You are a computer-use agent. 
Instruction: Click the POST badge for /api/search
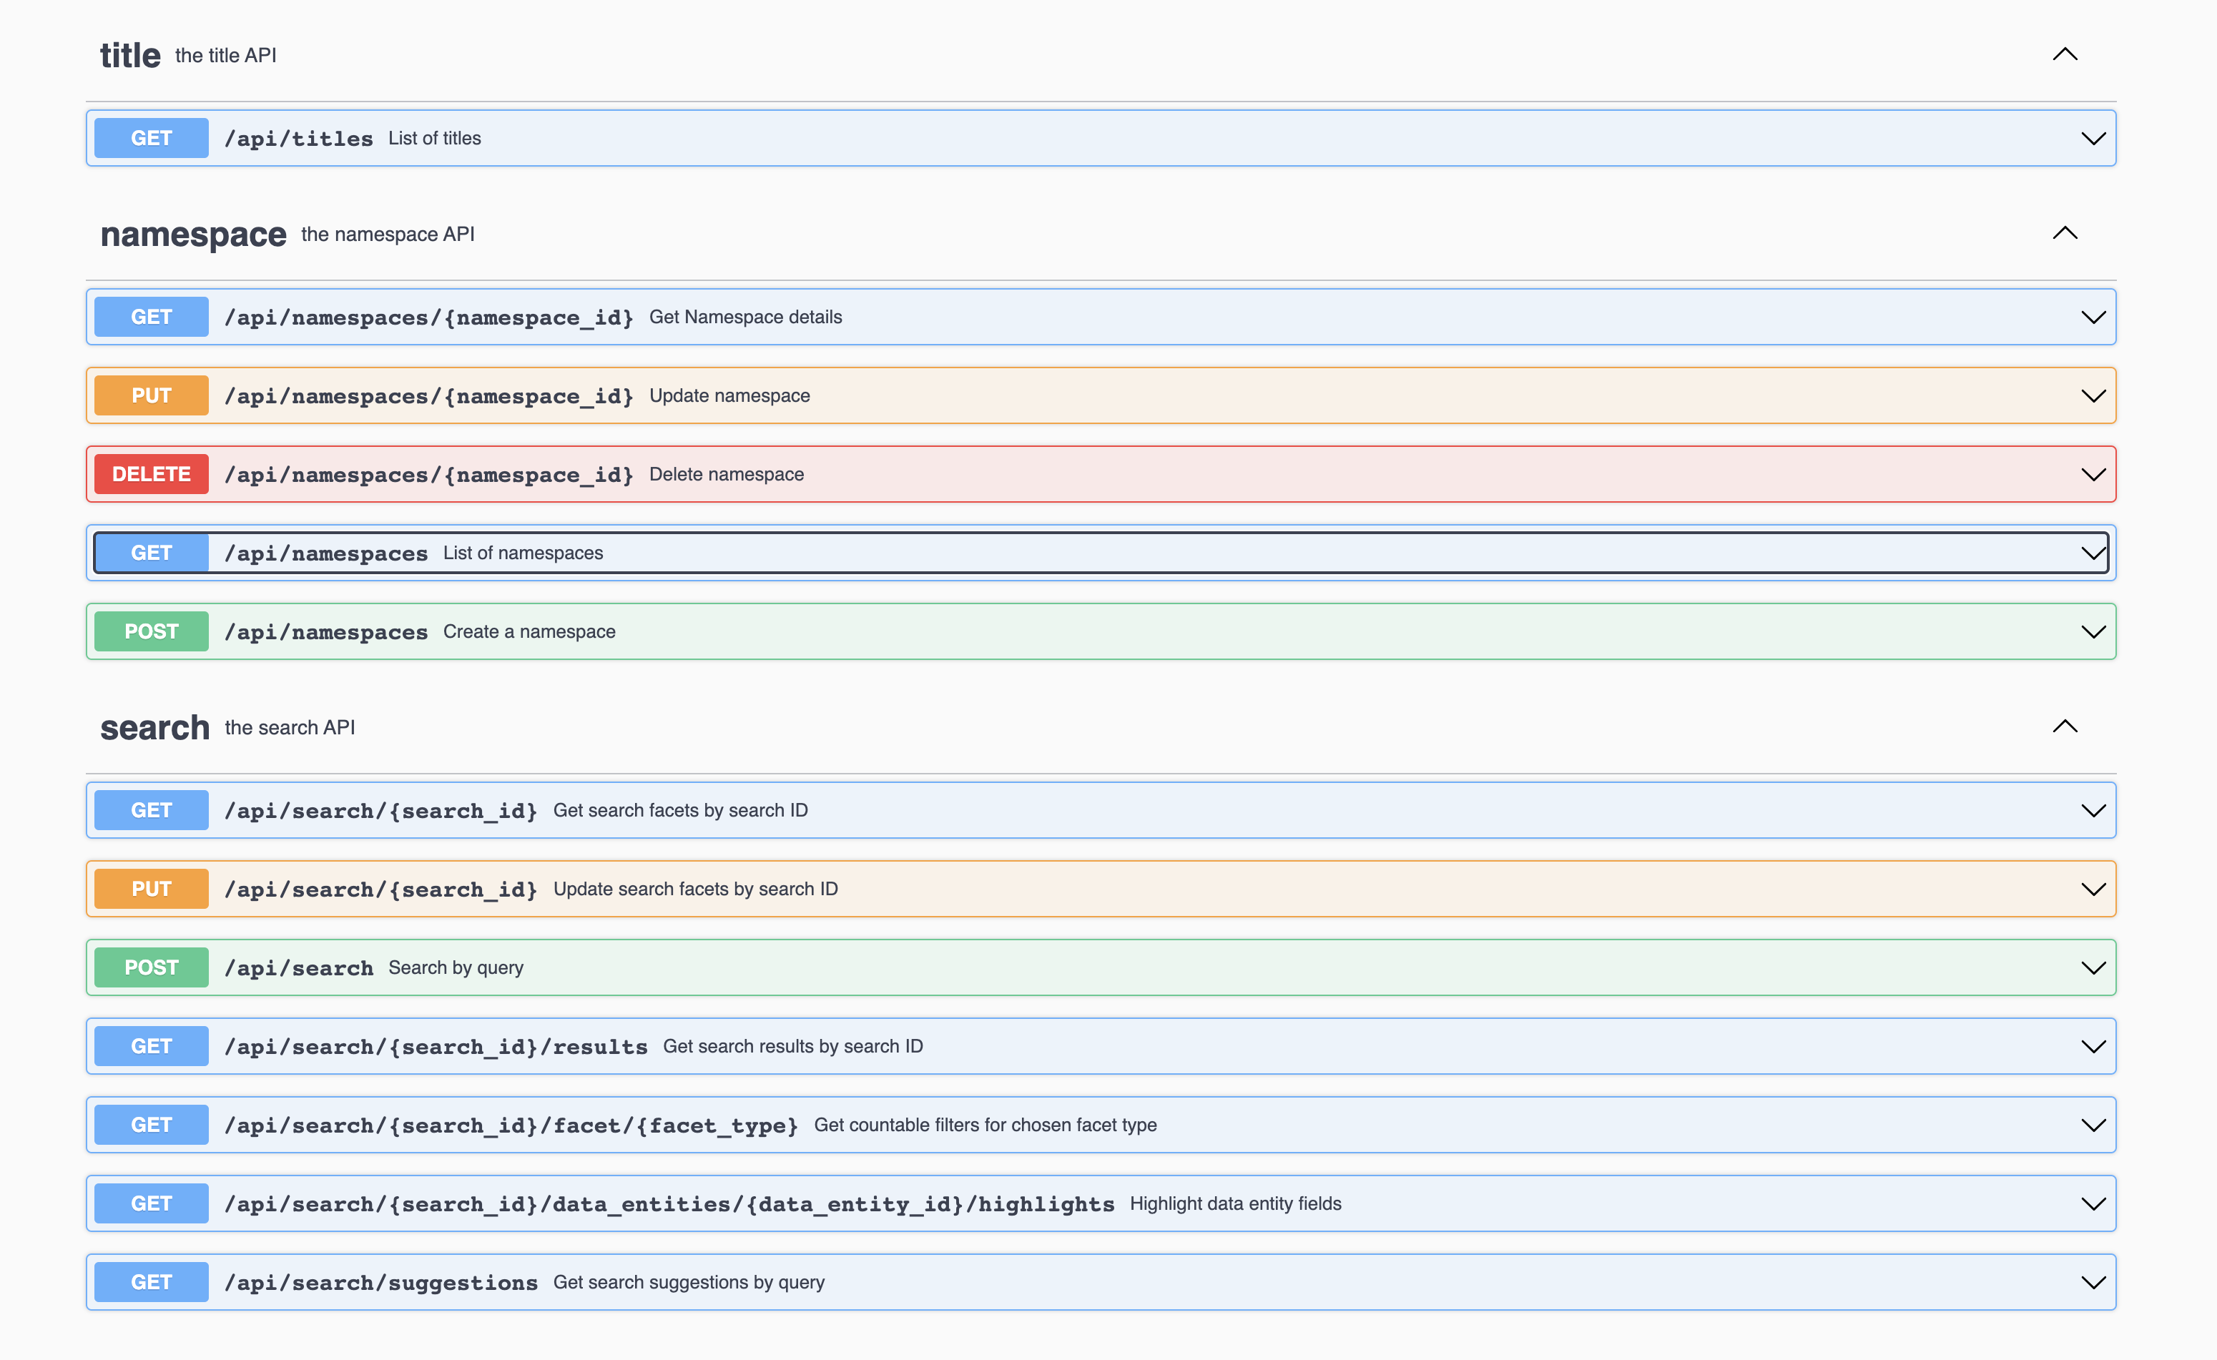[x=151, y=968]
